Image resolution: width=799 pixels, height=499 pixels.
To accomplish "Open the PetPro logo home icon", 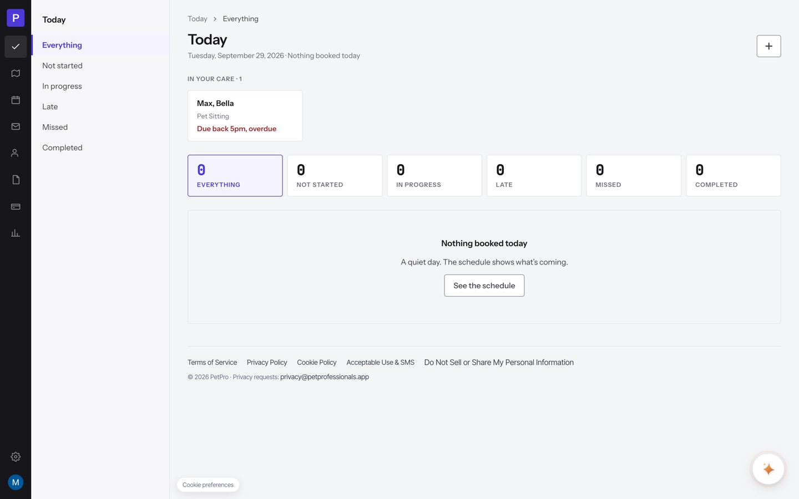I will click(x=16, y=18).
